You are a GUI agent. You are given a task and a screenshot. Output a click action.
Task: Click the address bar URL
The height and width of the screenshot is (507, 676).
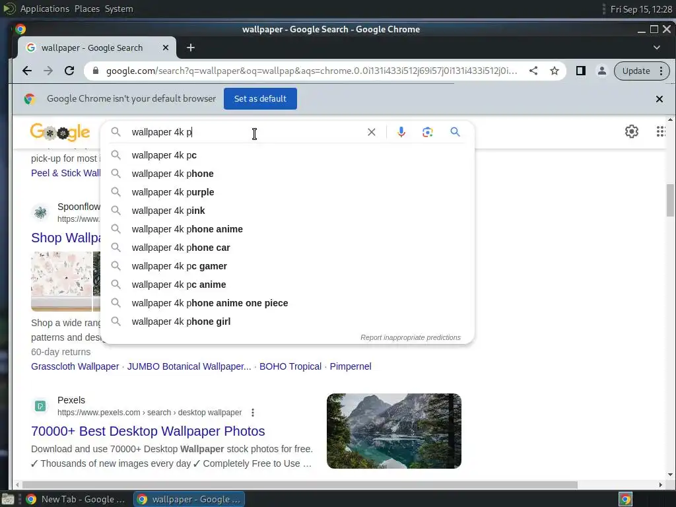312,71
